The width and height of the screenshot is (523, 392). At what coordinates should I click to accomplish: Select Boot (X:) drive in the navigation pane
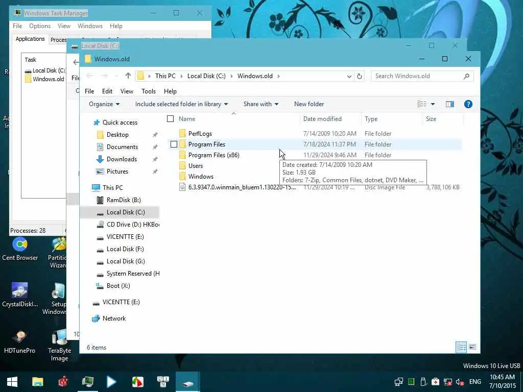[118, 286]
